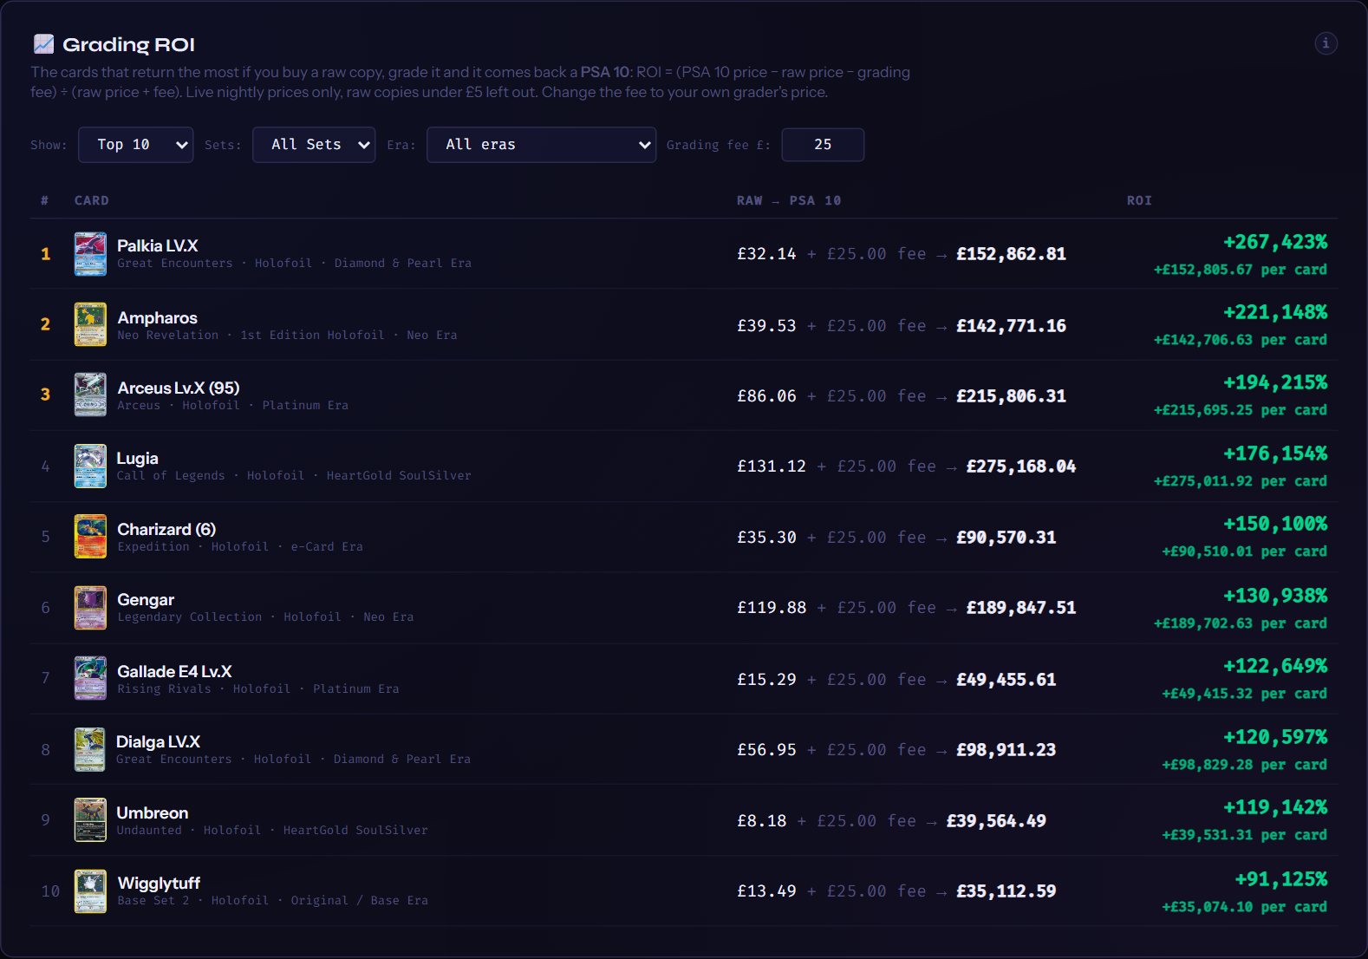Click the ROI column header

tap(1139, 200)
